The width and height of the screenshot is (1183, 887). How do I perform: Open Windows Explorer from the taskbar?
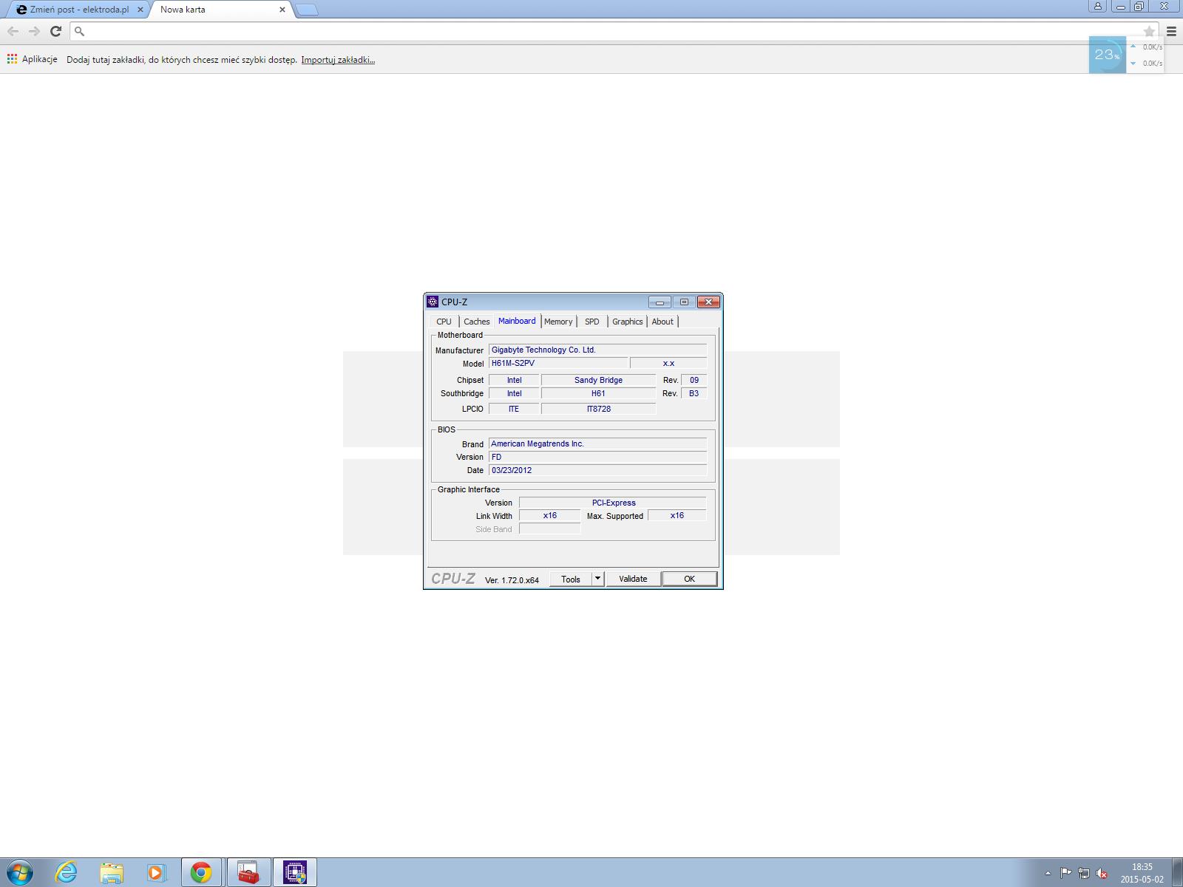111,872
